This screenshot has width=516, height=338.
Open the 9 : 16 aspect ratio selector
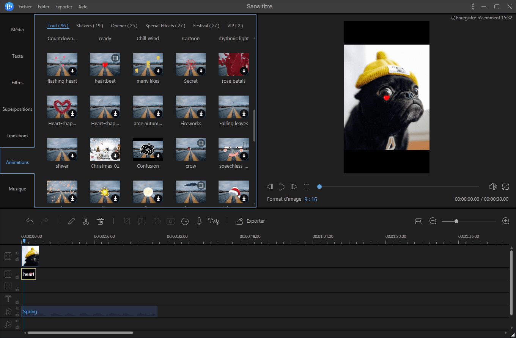click(x=310, y=199)
